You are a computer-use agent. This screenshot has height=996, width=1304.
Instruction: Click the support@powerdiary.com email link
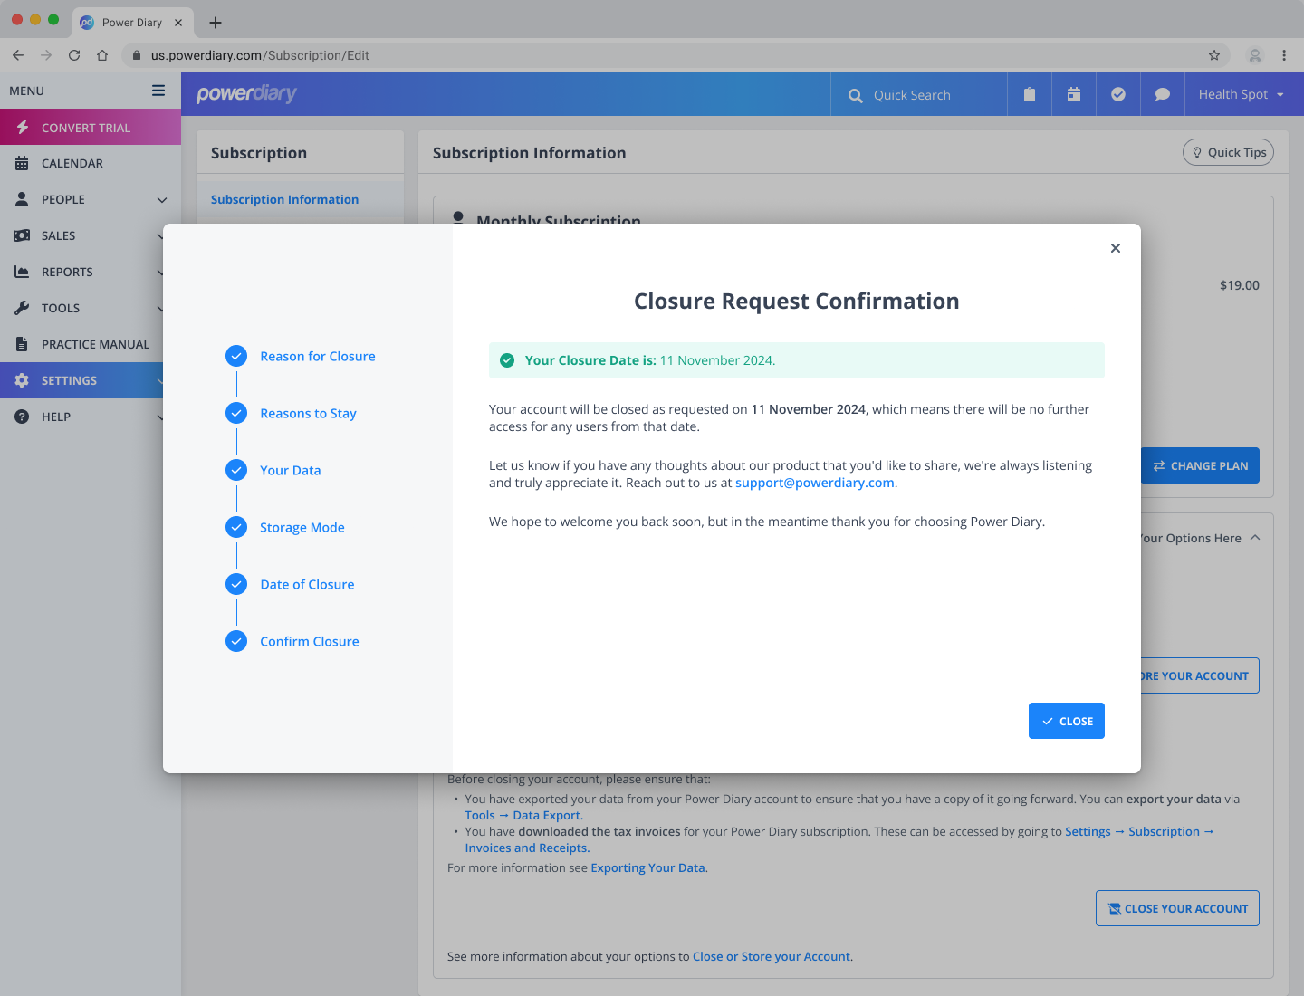click(814, 483)
